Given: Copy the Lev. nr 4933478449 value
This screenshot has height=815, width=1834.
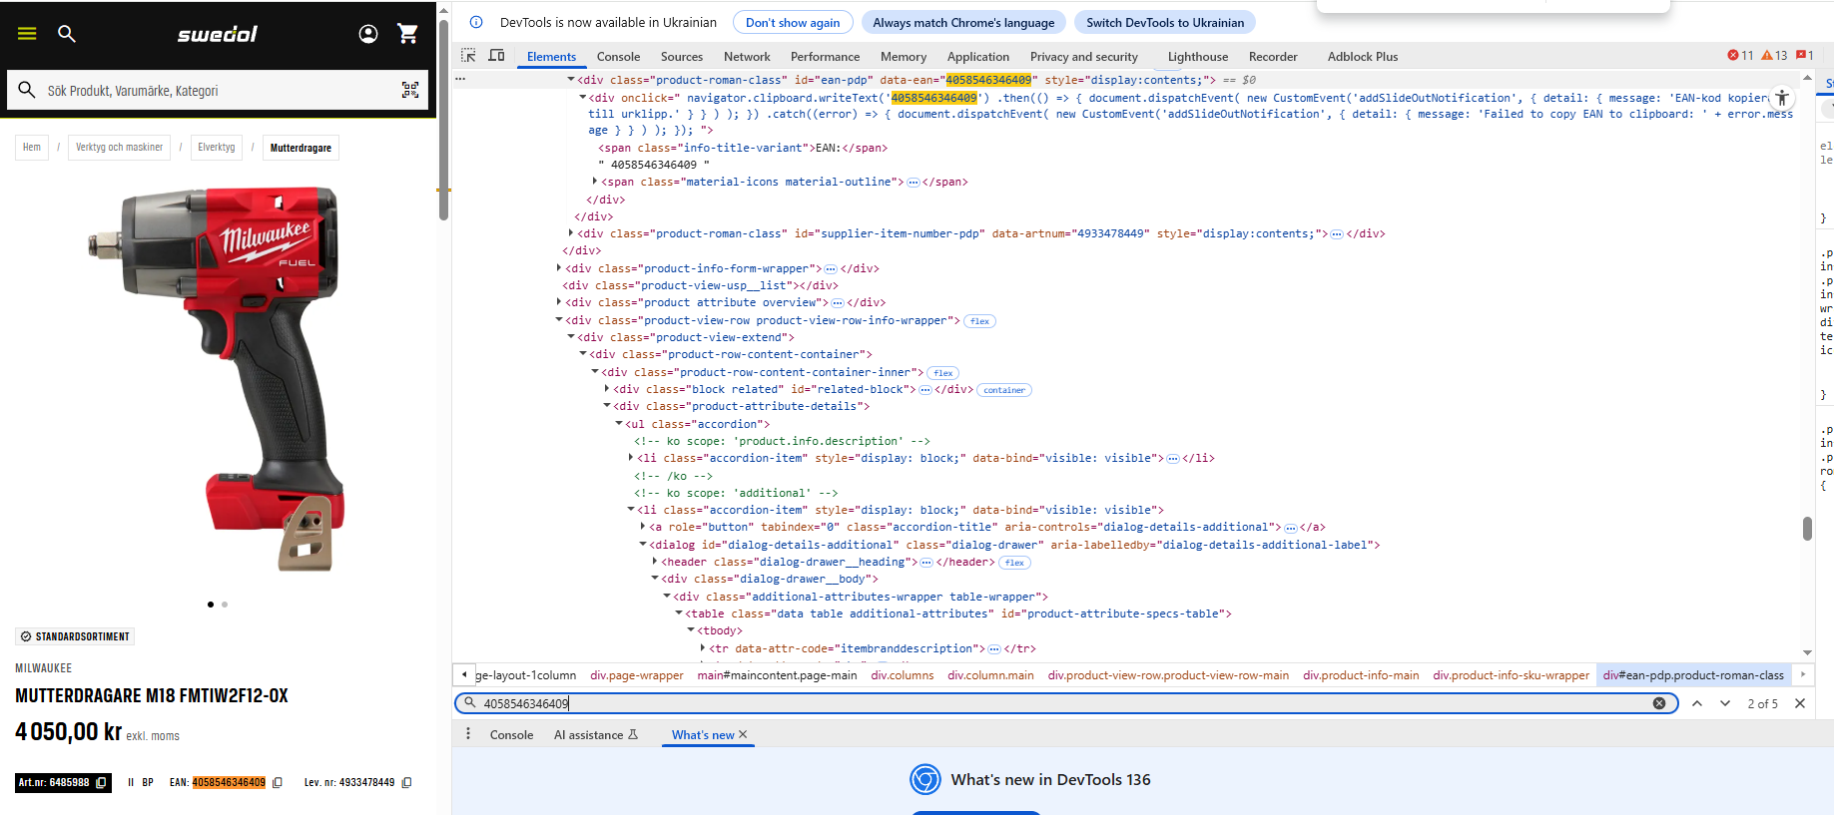Looking at the screenshot, I should coord(406,783).
